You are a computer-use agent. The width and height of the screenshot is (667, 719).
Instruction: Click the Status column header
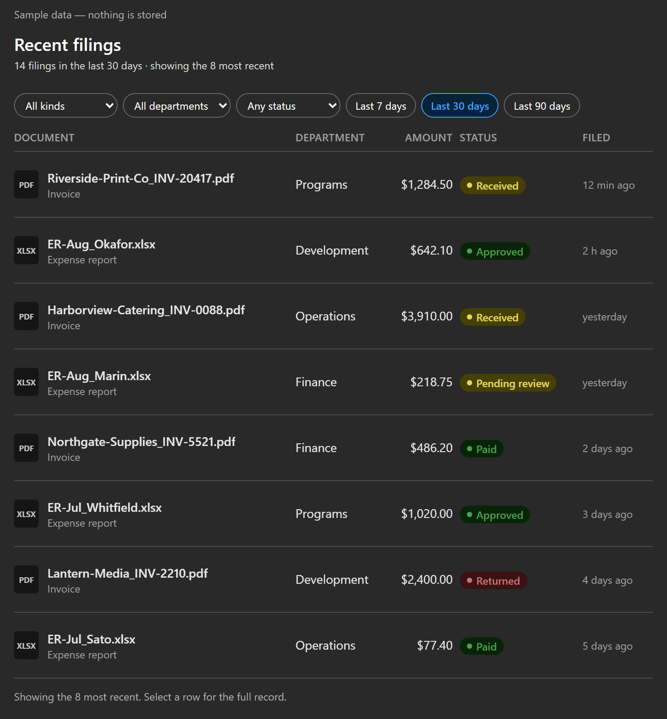click(x=478, y=138)
